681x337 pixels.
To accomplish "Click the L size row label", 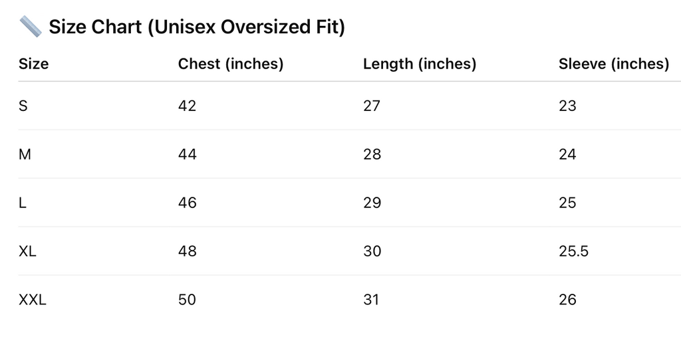I will (x=23, y=203).
